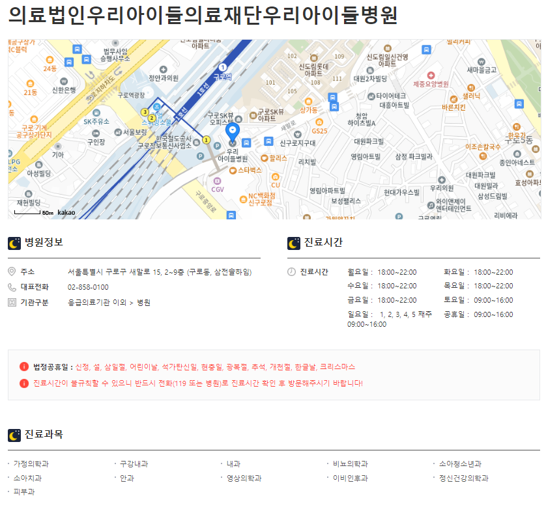The width and height of the screenshot is (546, 511).
Task: Select the Starbucks icon on the map
Action: 232,171
